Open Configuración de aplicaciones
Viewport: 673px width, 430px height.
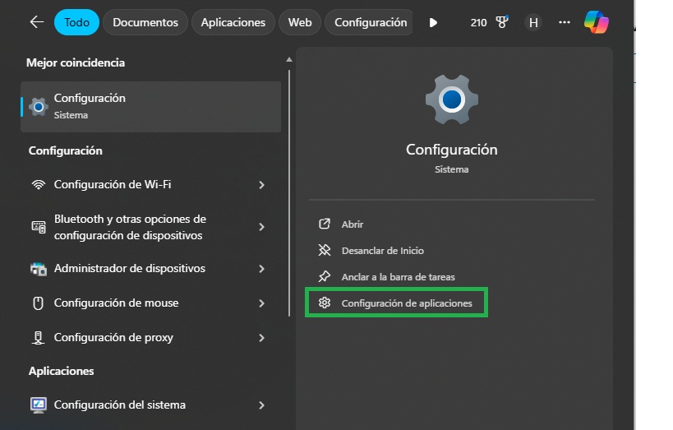(396, 303)
